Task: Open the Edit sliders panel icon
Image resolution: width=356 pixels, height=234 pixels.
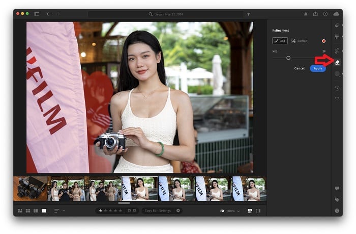Action: pyautogui.click(x=337, y=37)
